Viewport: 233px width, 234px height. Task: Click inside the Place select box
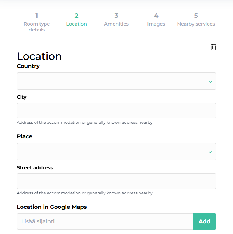pos(111,152)
